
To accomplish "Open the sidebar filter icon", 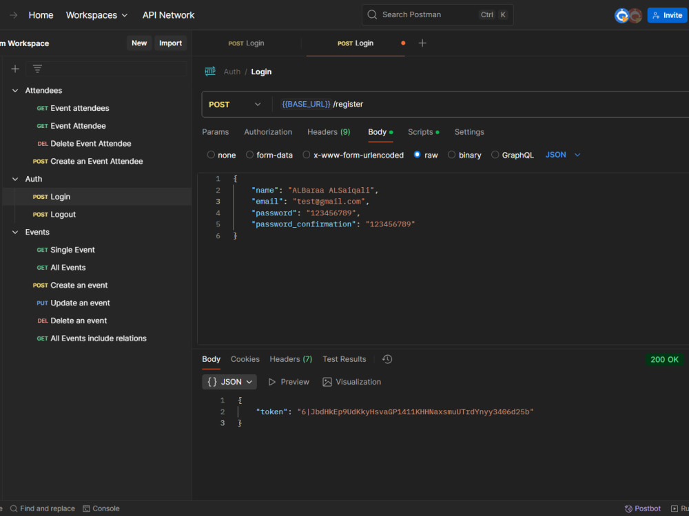I will click(37, 69).
